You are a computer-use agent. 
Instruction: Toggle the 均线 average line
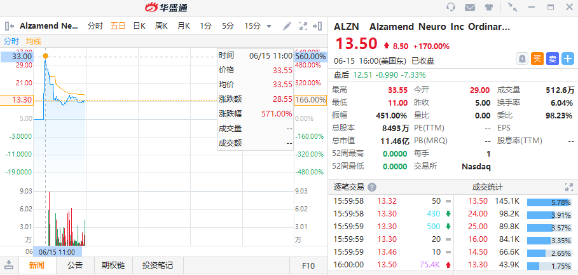[x=34, y=41]
